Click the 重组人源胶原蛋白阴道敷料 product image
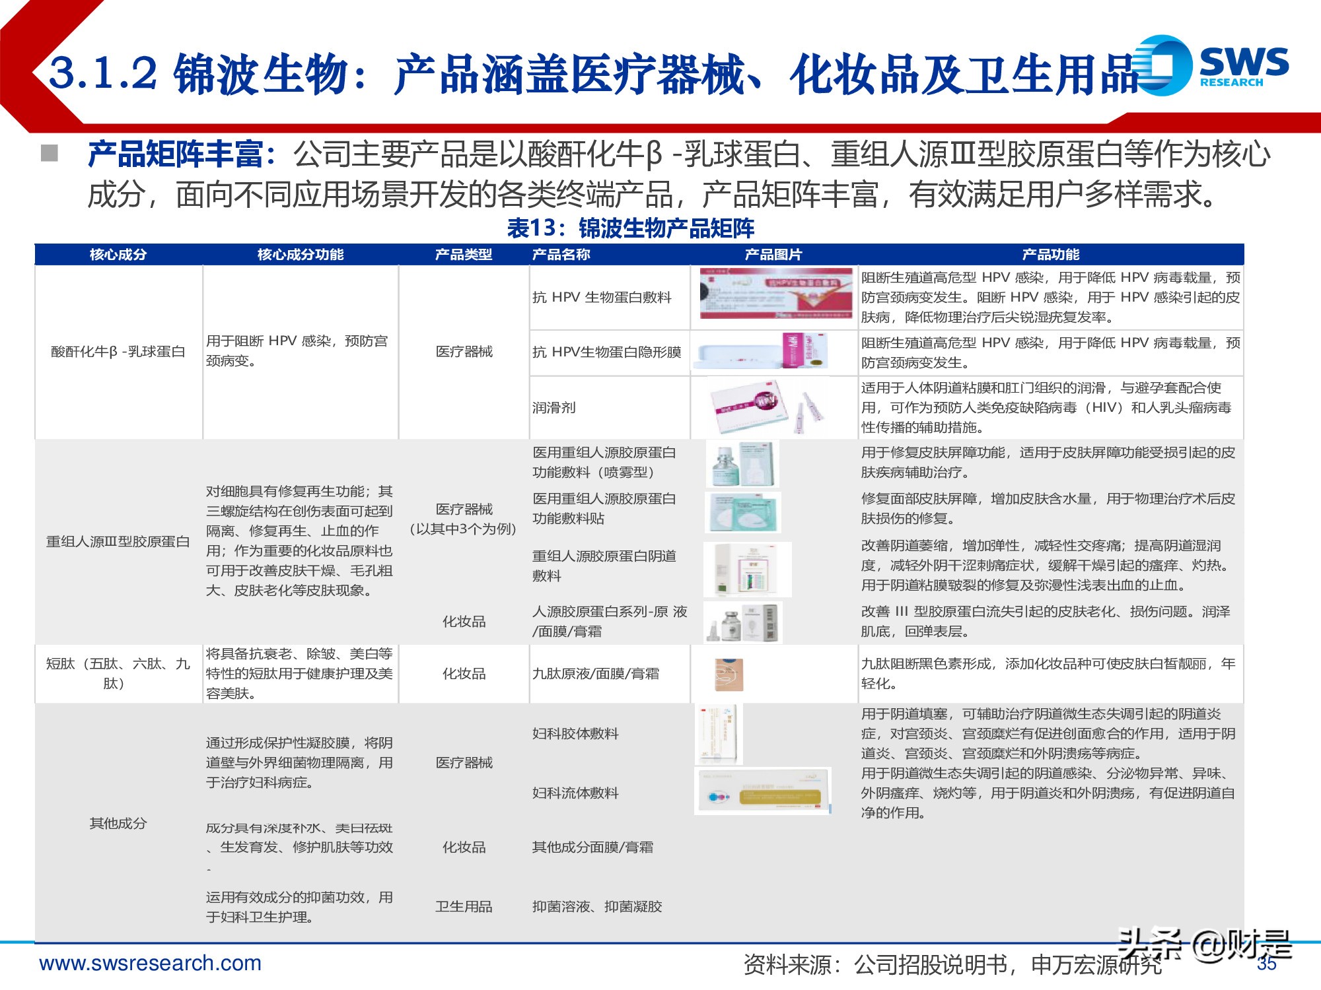This screenshot has width=1321, height=990. point(748,569)
